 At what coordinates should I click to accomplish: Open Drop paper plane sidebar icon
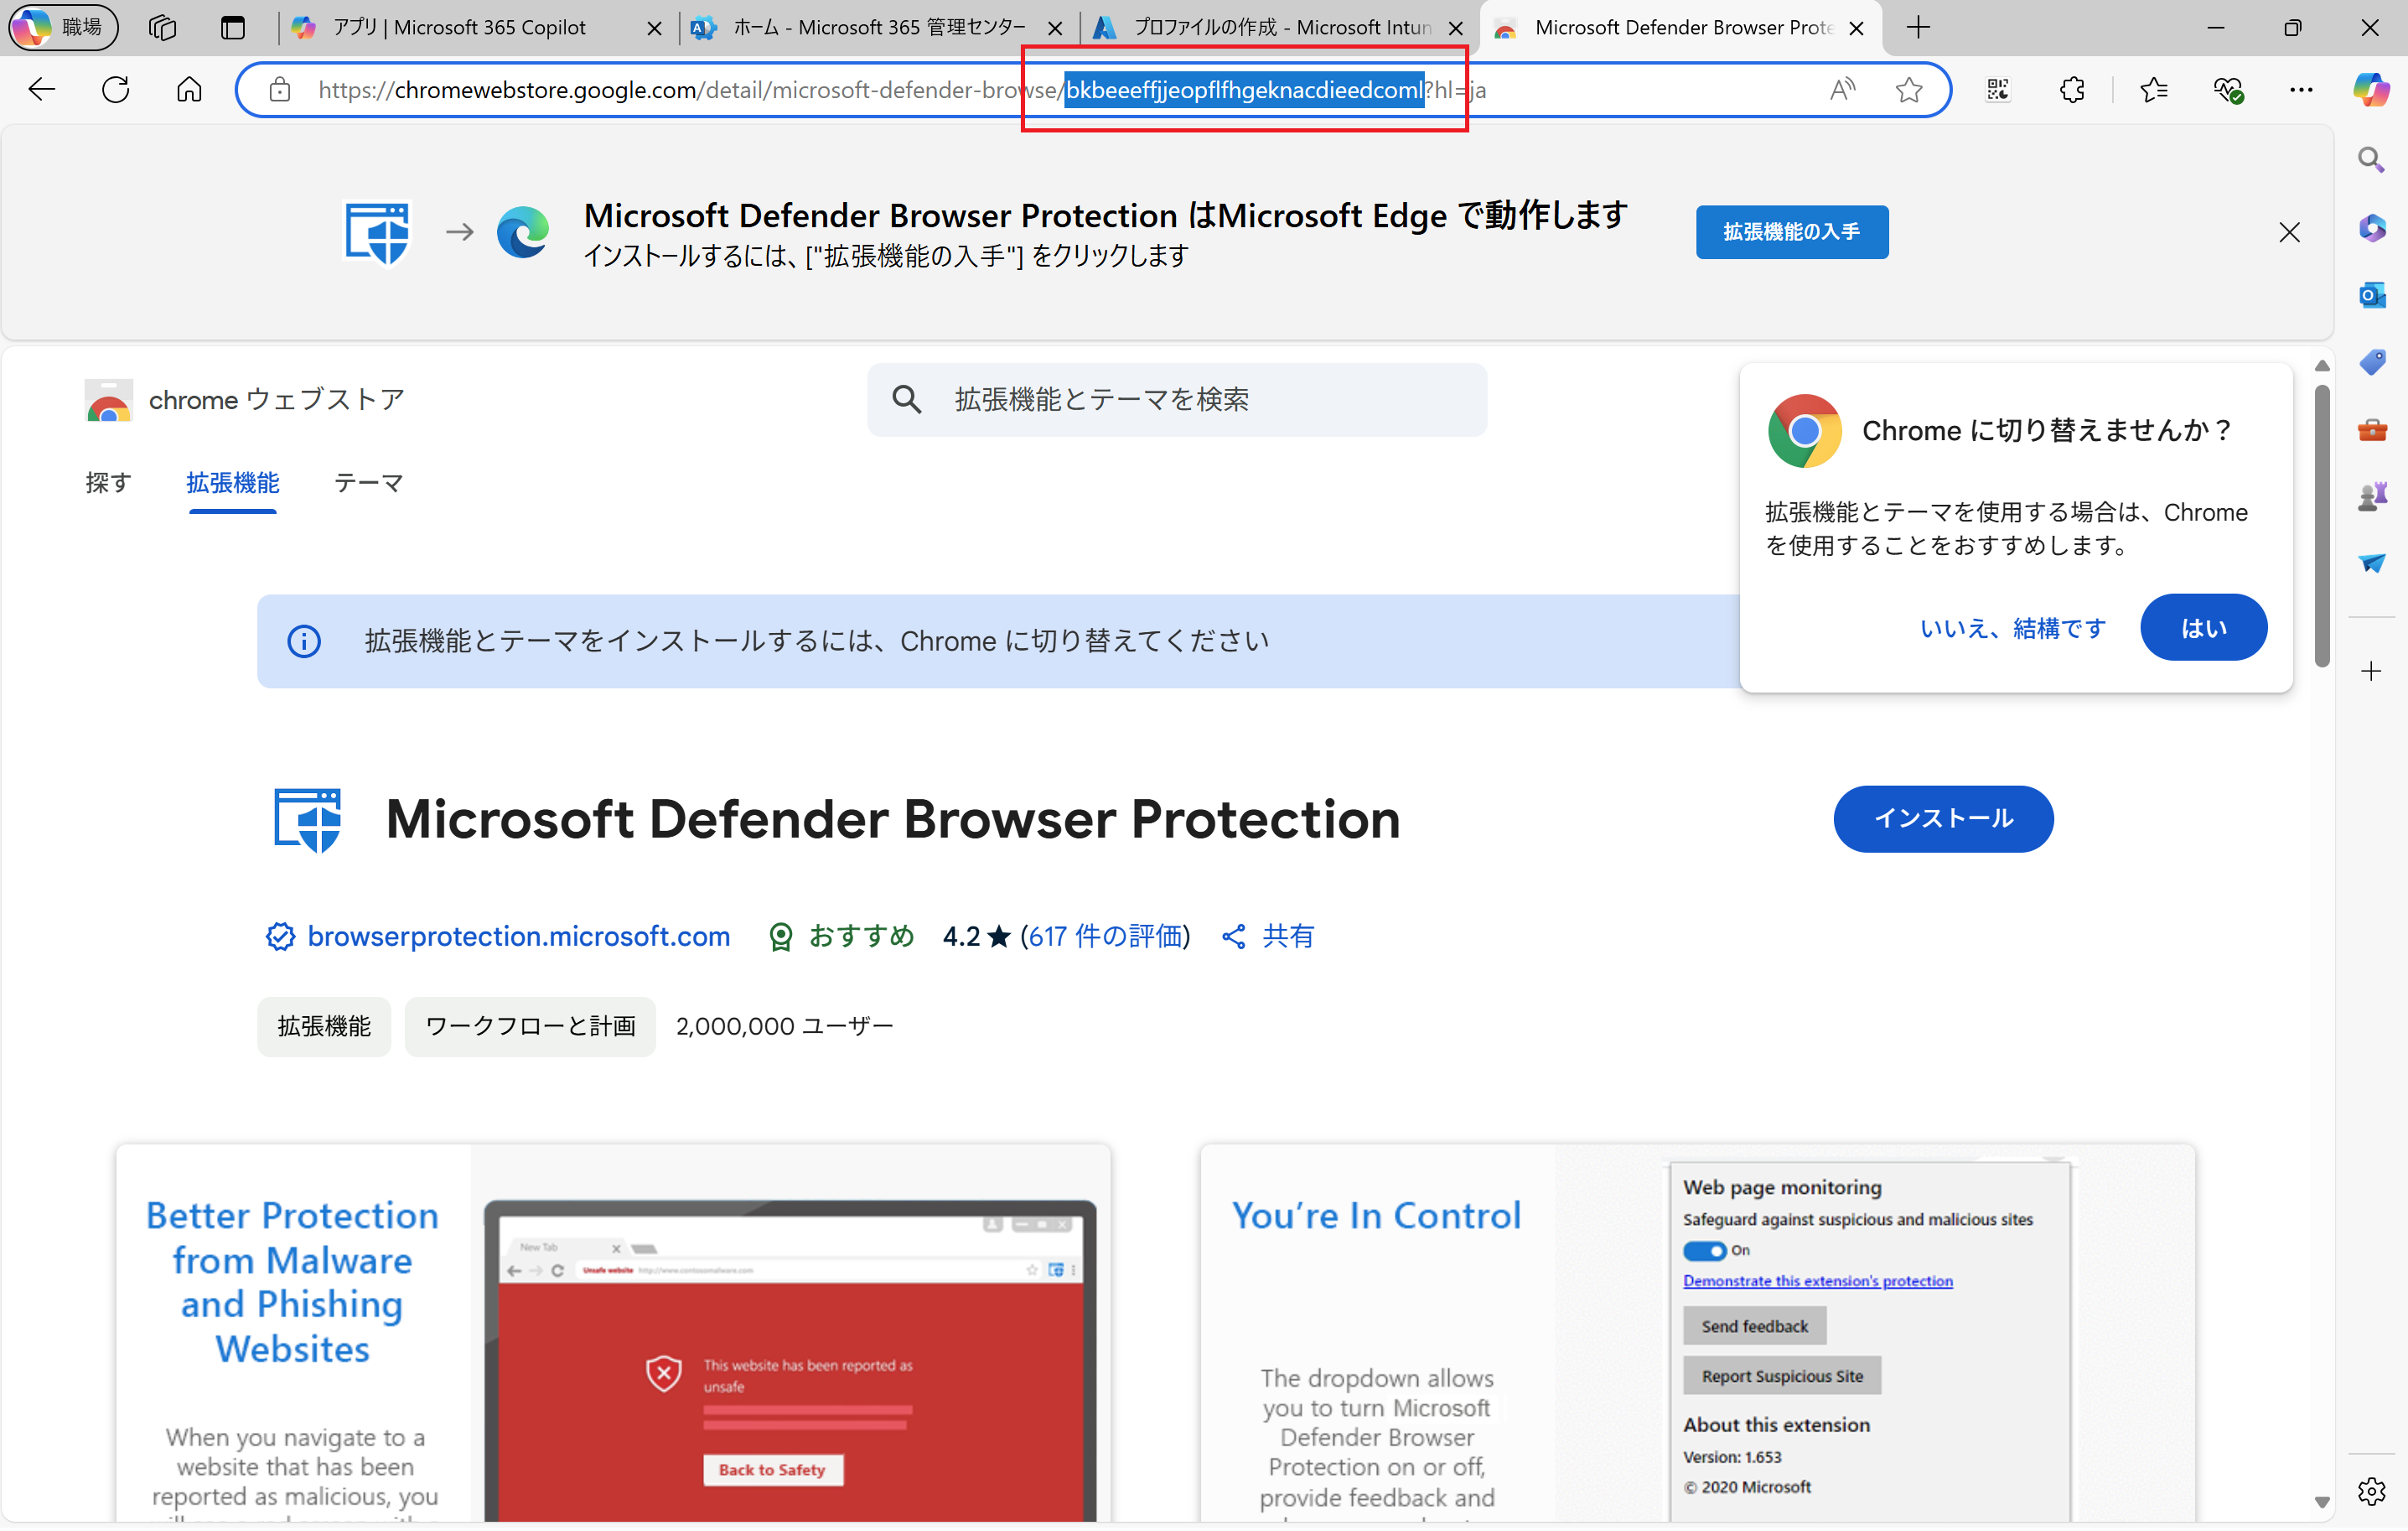(2374, 563)
